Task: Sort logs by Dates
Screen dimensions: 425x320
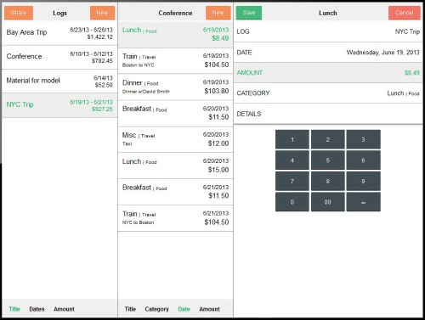Action: [x=37, y=309]
